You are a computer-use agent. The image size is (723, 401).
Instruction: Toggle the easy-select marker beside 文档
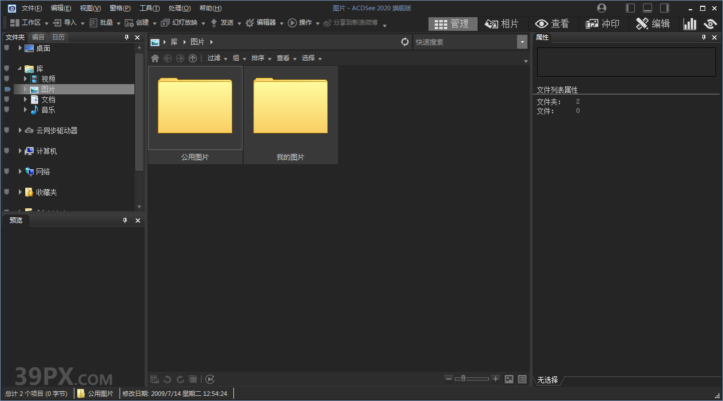coord(7,99)
